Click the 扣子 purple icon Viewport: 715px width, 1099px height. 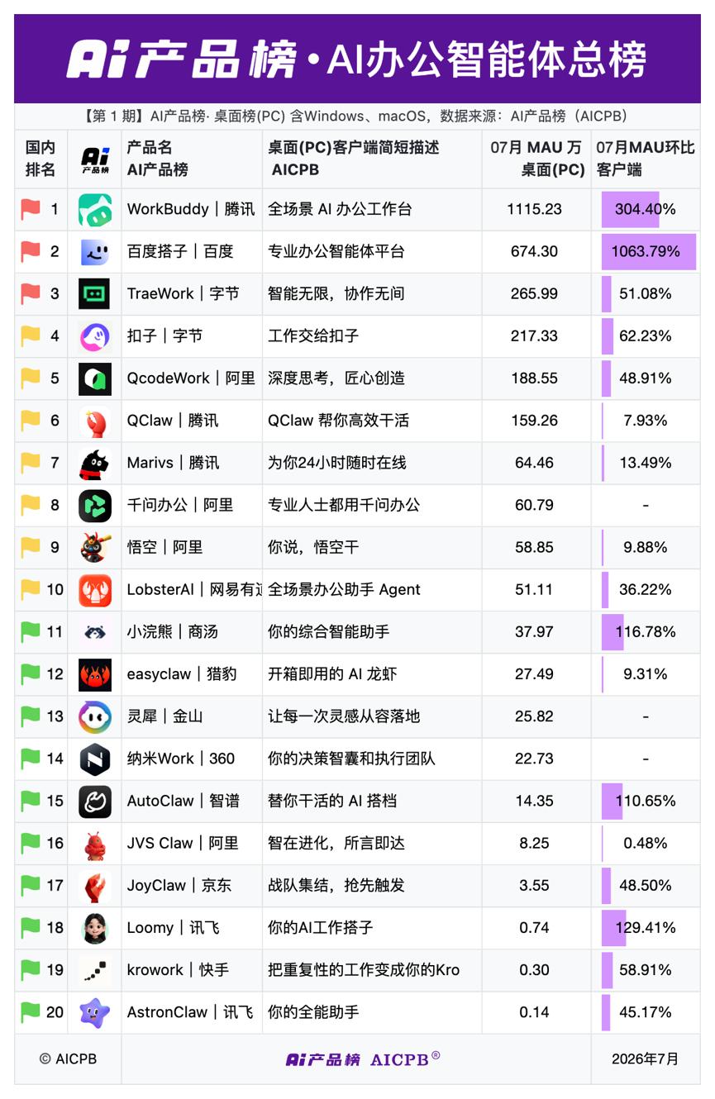[95, 336]
